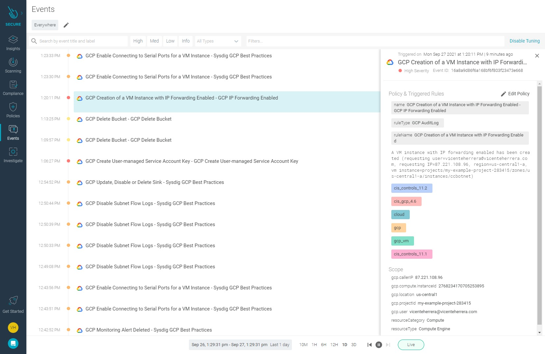Viewport: 545px width, 354px height.
Task: Toggle the Low severity filter
Action: pyautogui.click(x=170, y=41)
